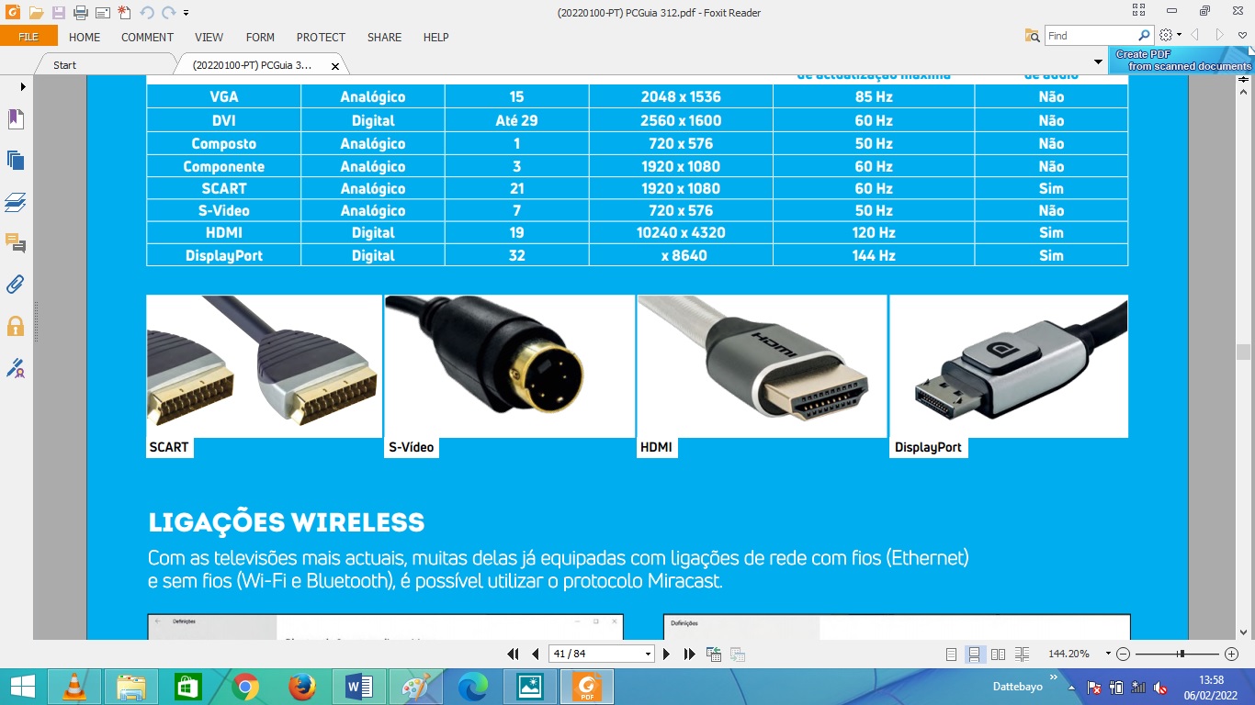Click the Undo arrow icon

(x=147, y=13)
